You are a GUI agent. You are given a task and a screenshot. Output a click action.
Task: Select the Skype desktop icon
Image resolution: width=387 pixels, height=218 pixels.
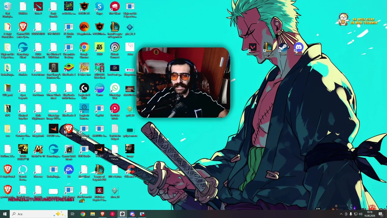(99, 8)
